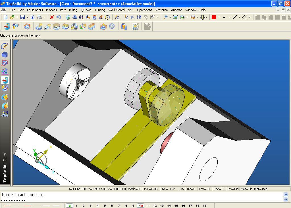The height and width of the screenshot is (208, 291).
Task: Open the Turning menu
Action: point(100,10)
